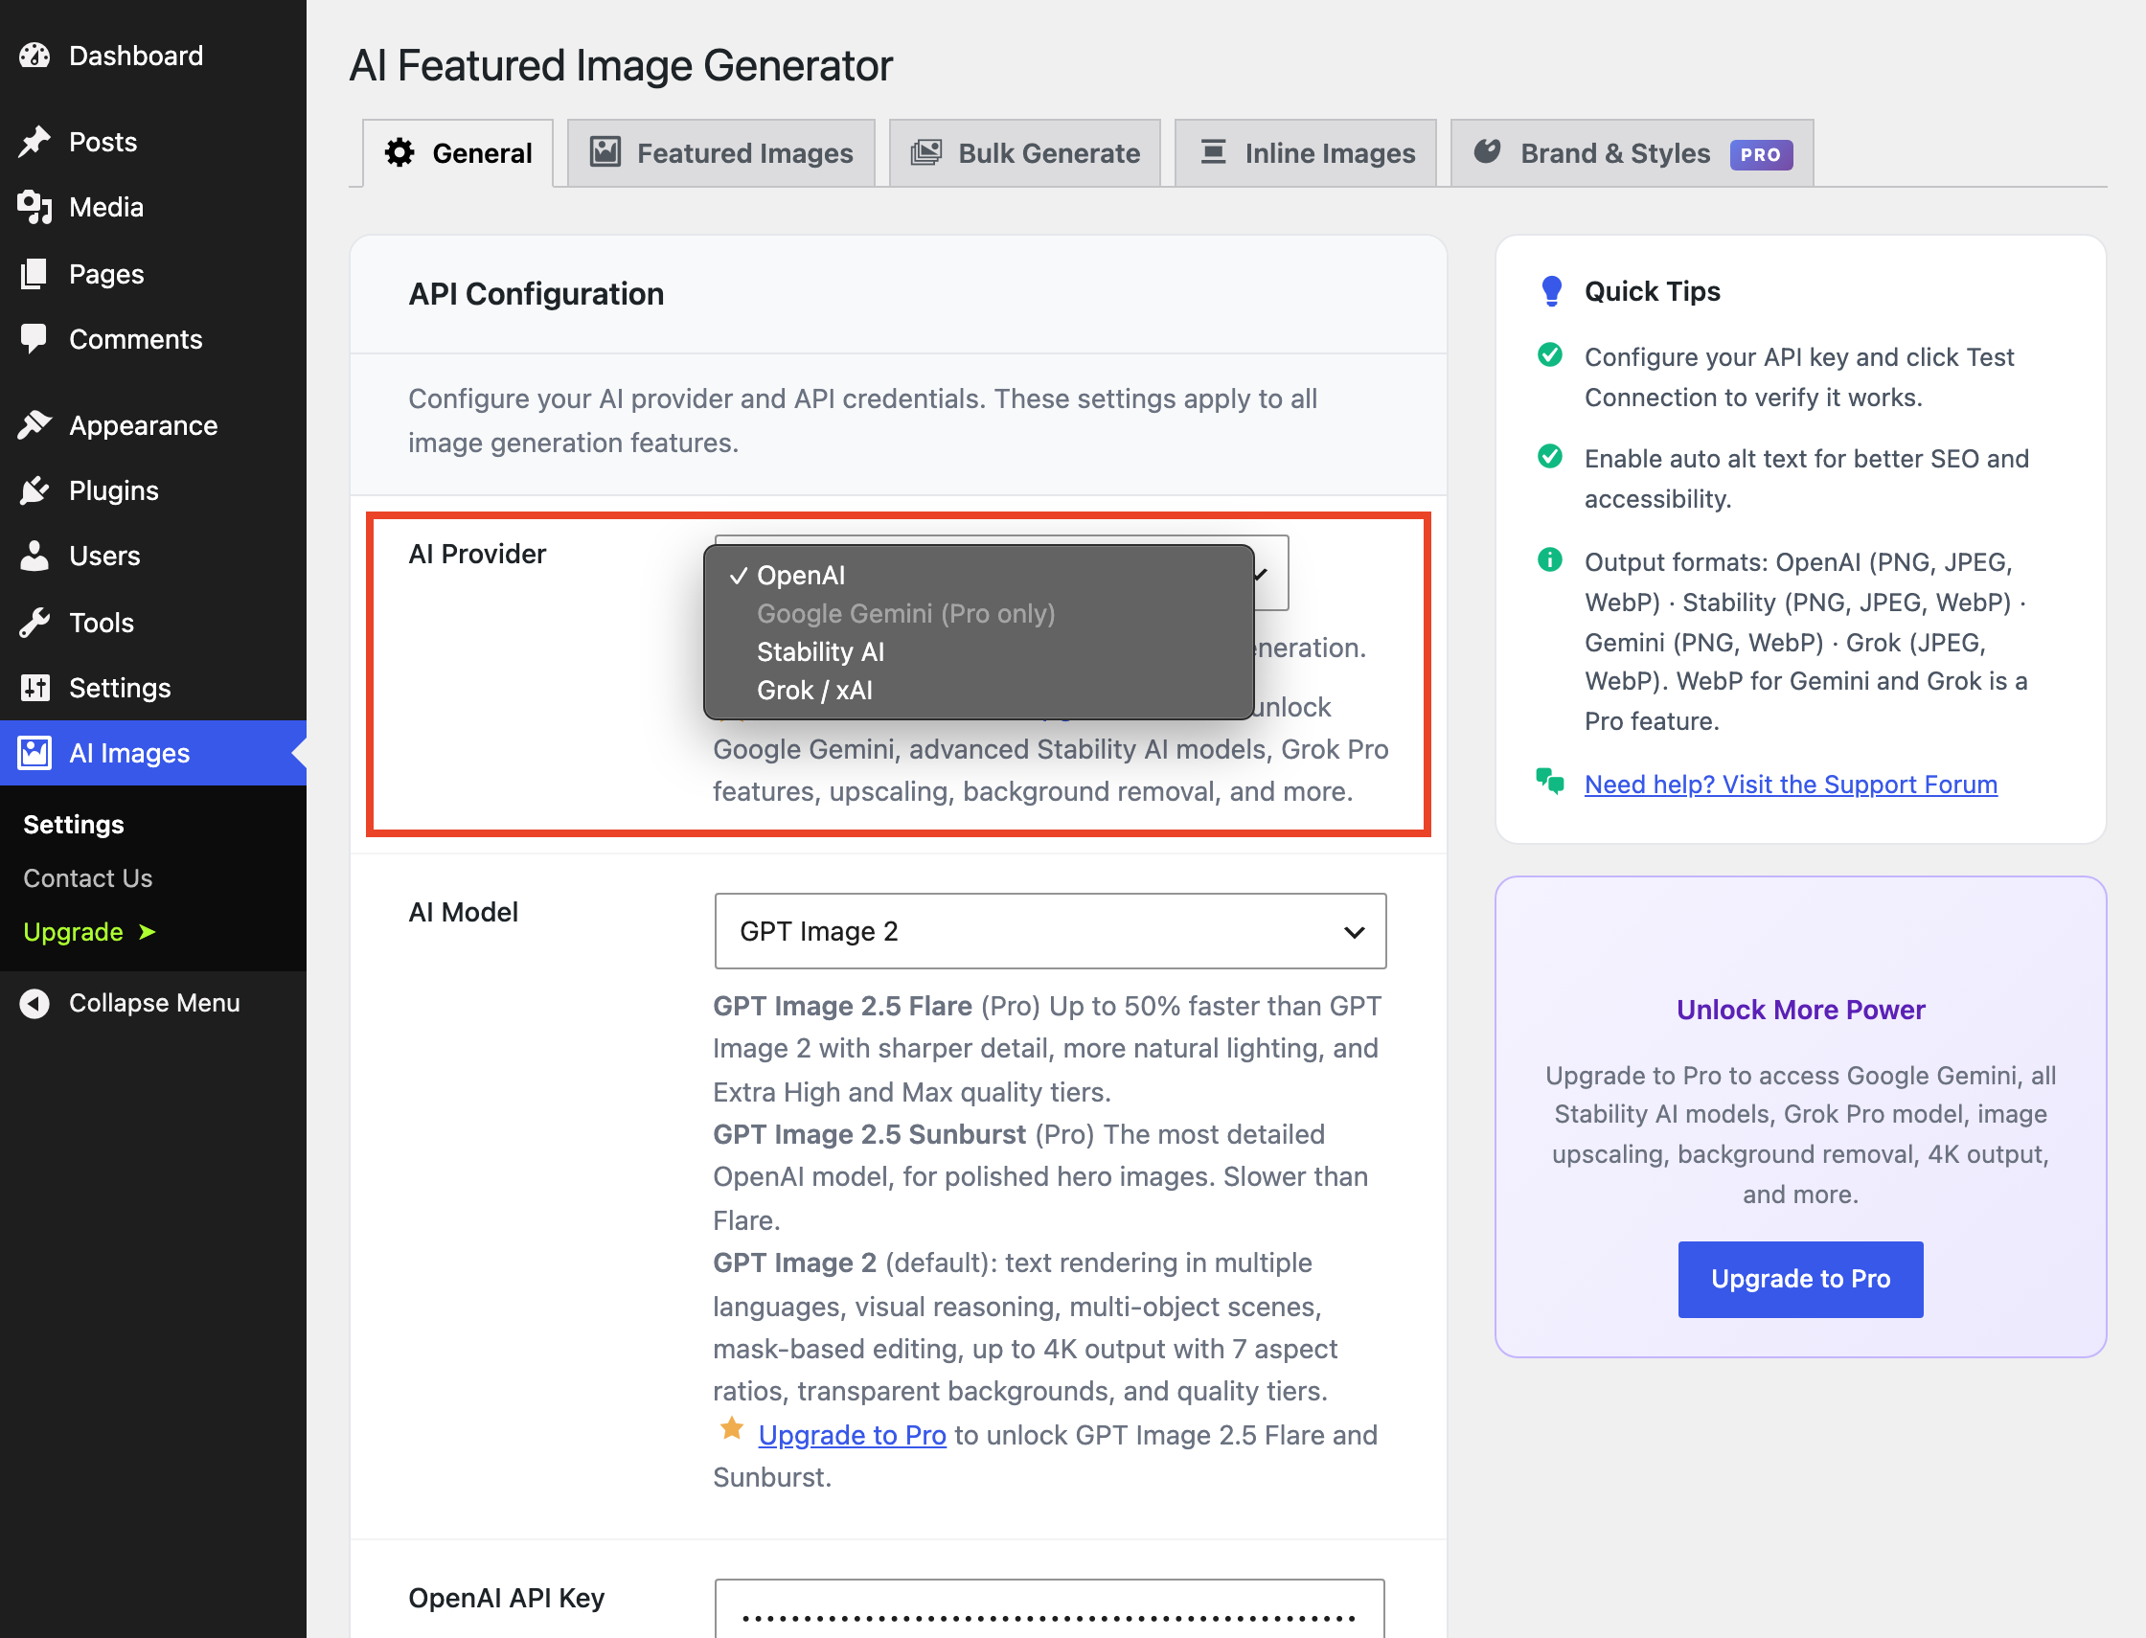Click the PRO badge on Brand & Styles
Viewport: 2146px width, 1638px height.
pos(1761,154)
